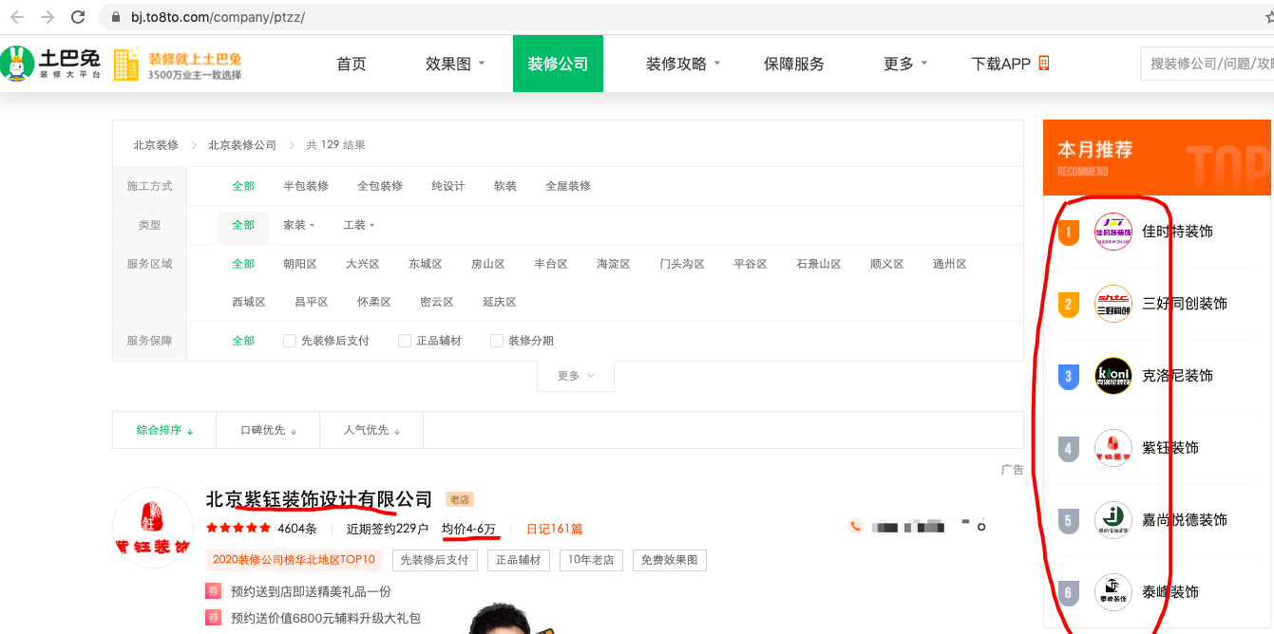Select the 装修公司 navigation tab
The width and height of the screenshot is (1274, 634).
pyautogui.click(x=558, y=64)
